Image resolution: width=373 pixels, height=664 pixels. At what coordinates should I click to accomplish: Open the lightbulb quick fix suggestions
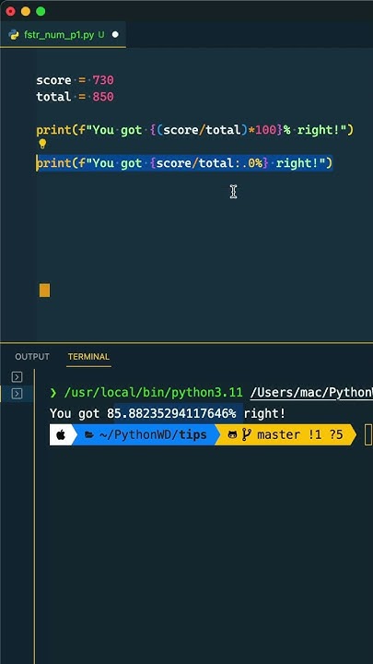(42, 145)
